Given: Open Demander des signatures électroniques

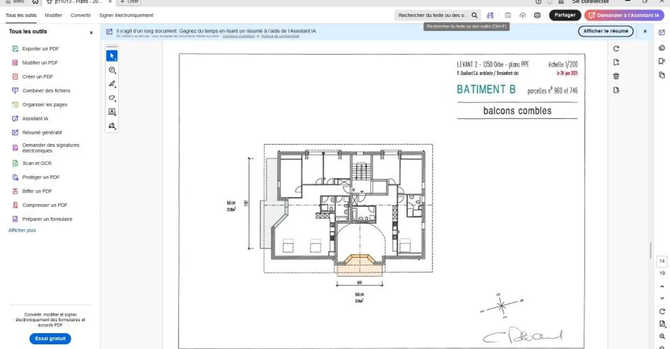Looking at the screenshot, I should [51, 148].
